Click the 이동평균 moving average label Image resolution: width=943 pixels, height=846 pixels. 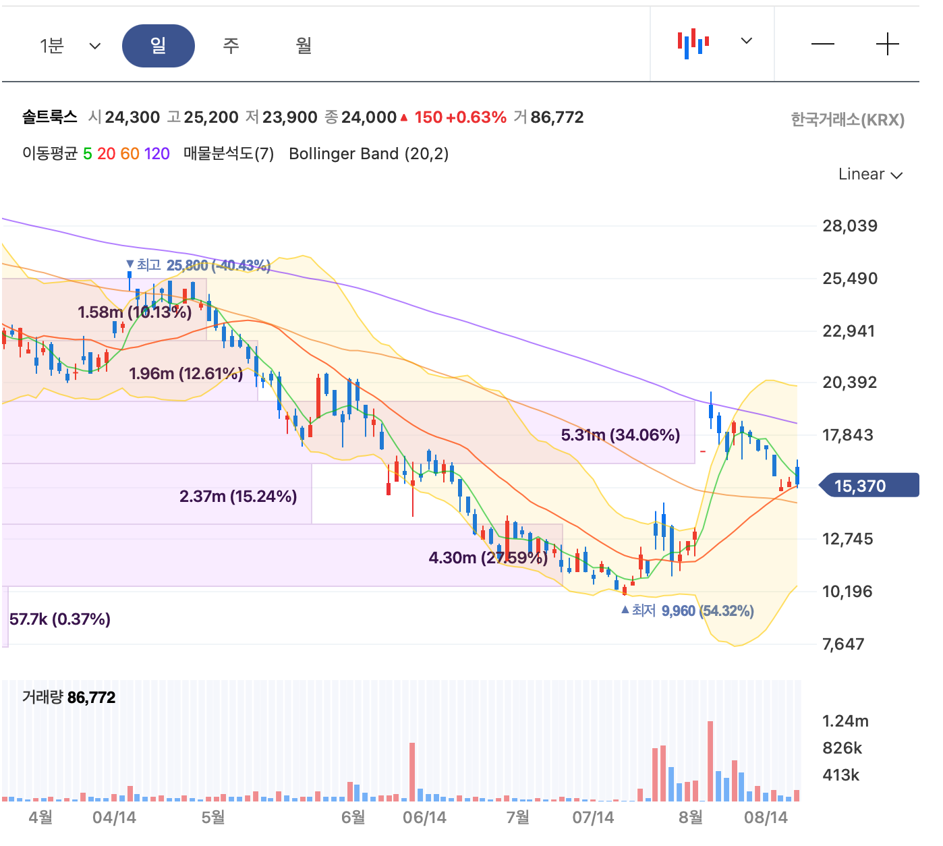pyautogui.click(x=50, y=154)
